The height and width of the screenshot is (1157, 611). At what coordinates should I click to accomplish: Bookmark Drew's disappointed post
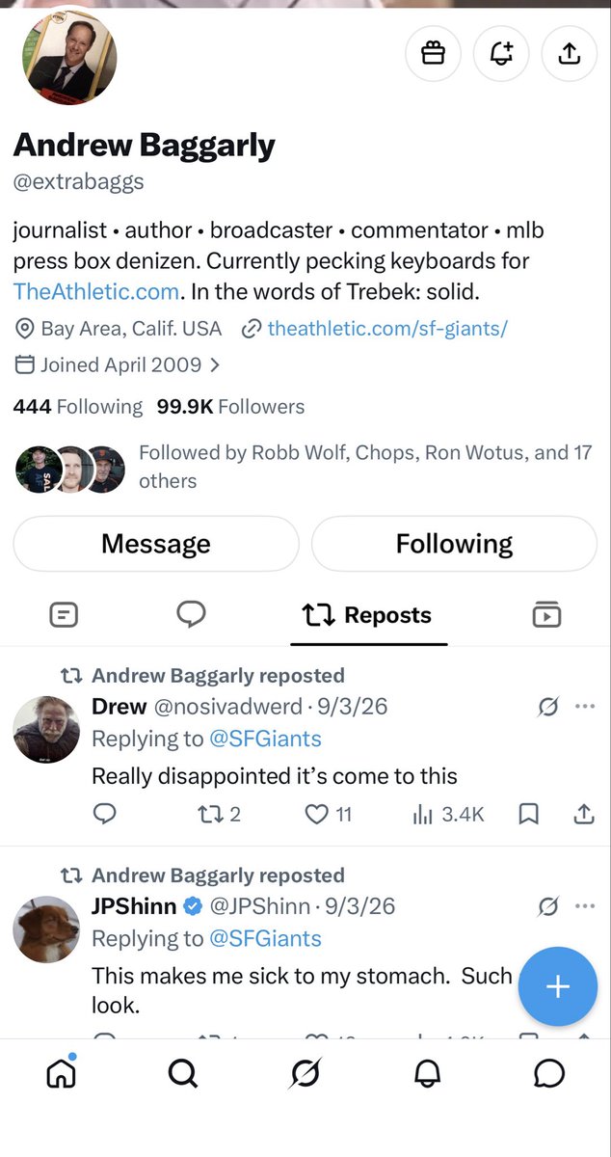[528, 815]
